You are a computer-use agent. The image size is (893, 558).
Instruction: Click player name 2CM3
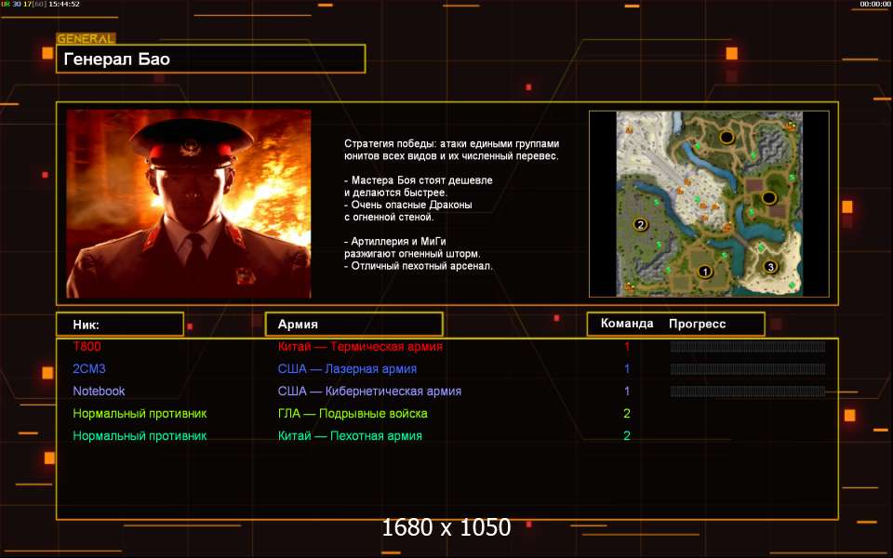coord(89,368)
